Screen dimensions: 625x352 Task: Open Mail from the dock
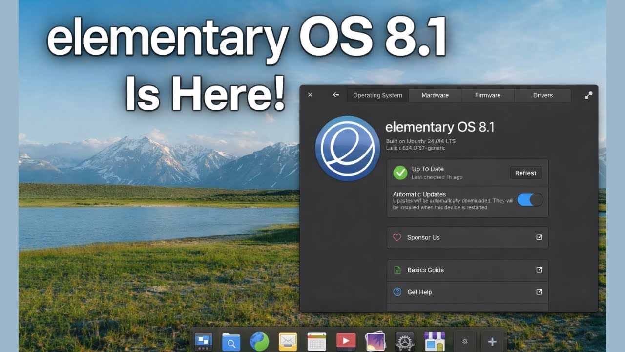tap(288, 341)
